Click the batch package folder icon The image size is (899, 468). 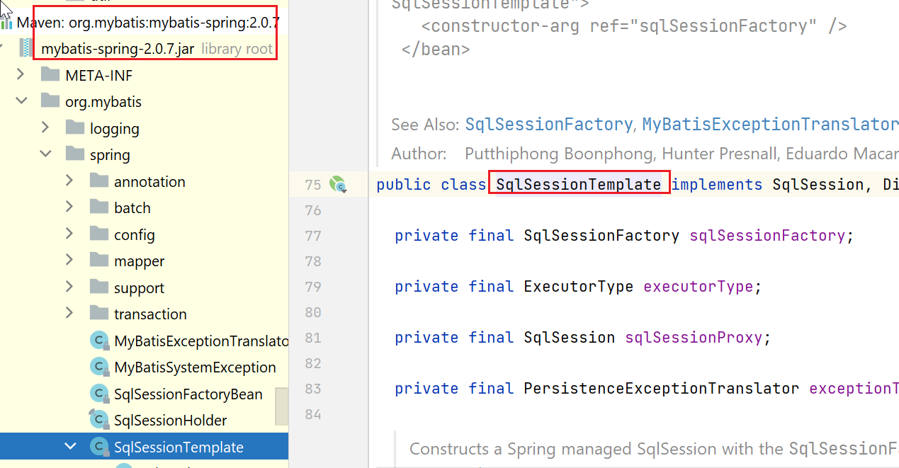pyautogui.click(x=99, y=207)
